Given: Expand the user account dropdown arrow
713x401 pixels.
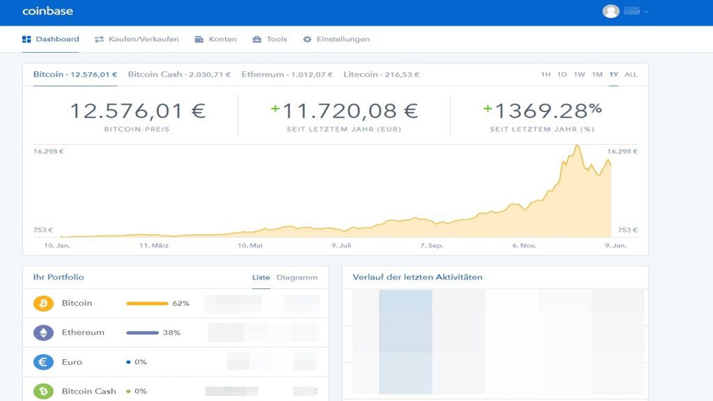Looking at the screenshot, I should [x=646, y=12].
